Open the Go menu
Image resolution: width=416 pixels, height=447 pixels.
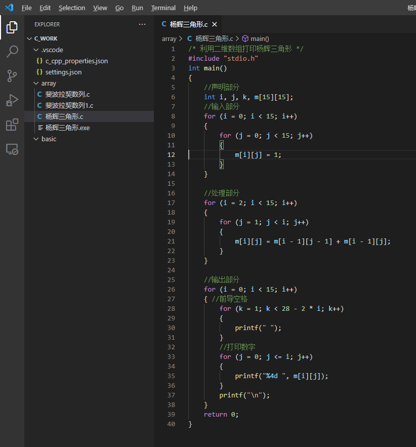(119, 8)
